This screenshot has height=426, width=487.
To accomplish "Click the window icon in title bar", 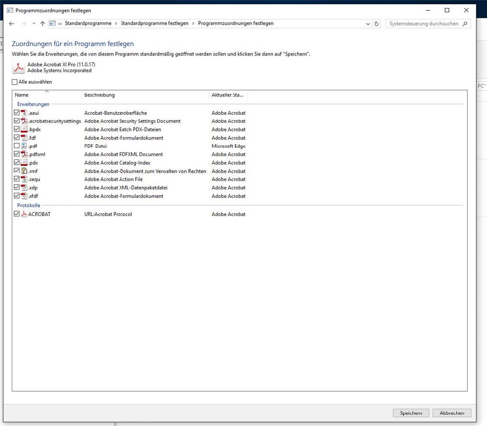I will click(10, 10).
